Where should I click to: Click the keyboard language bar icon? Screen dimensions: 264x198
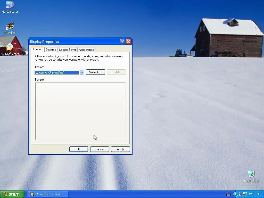tap(228, 194)
